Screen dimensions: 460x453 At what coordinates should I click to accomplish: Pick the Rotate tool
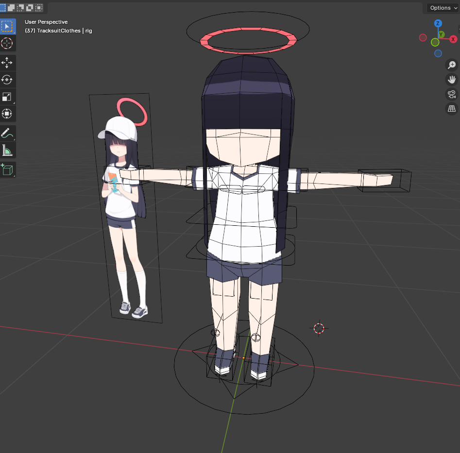tap(7, 80)
